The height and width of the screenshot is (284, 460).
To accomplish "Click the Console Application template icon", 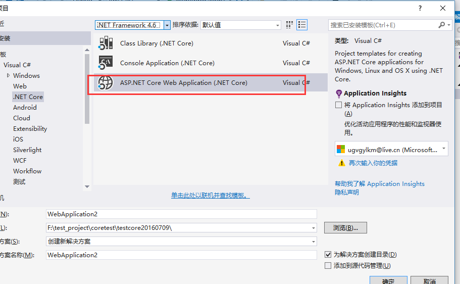I will click(106, 63).
